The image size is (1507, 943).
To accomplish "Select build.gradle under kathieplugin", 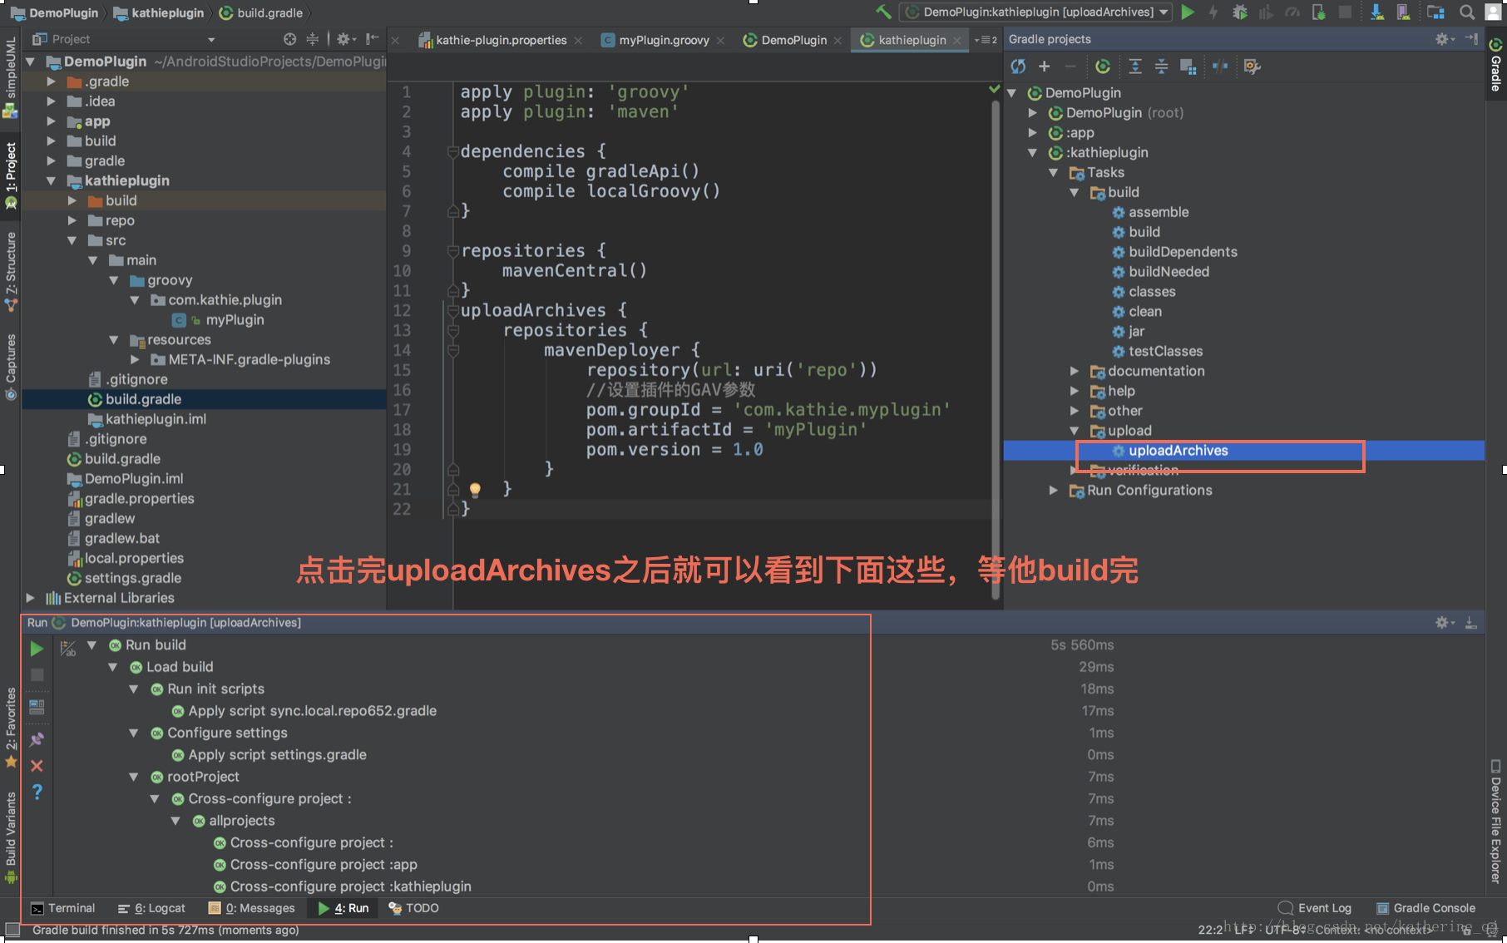I will (142, 399).
